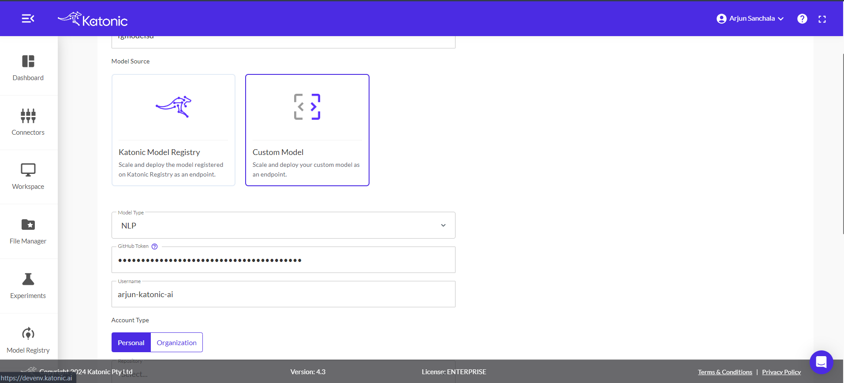This screenshot has width=844, height=383.
Task: Go to Connectors label in sidebar
Action: point(28,133)
